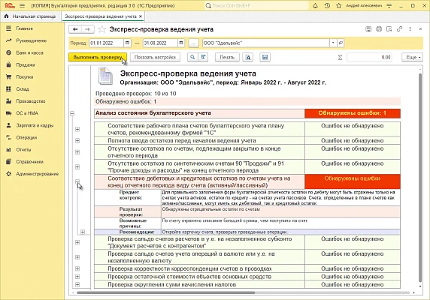Open Главное section
Screen dimensions: 430x300
point(24,28)
